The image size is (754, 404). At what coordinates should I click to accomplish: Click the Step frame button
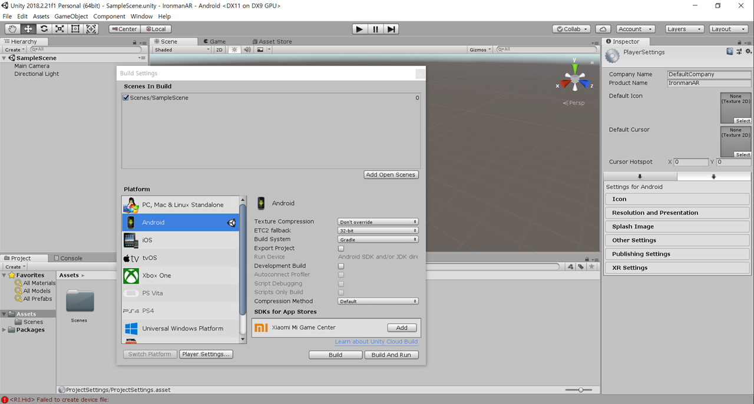(392, 29)
